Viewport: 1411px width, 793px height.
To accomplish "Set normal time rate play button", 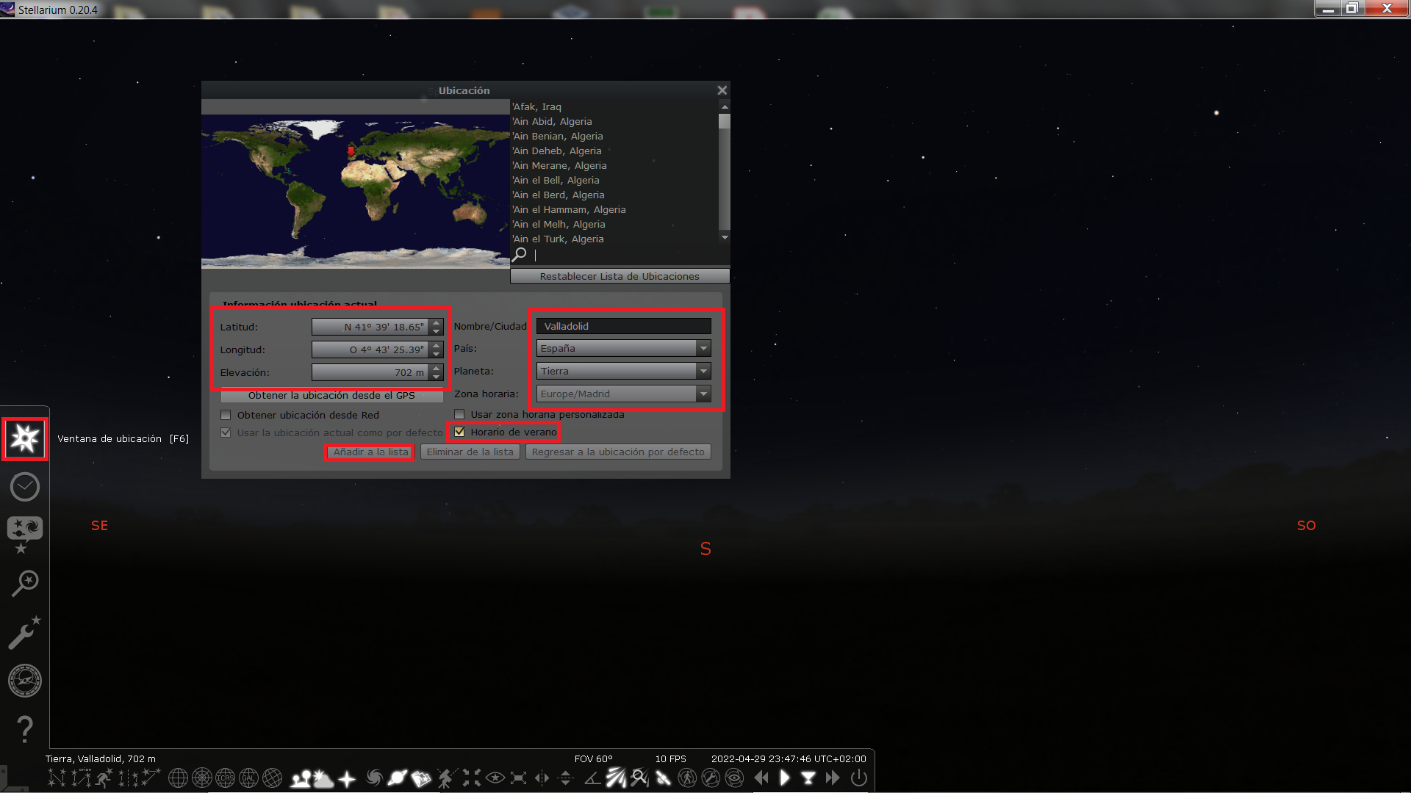I will (784, 778).
